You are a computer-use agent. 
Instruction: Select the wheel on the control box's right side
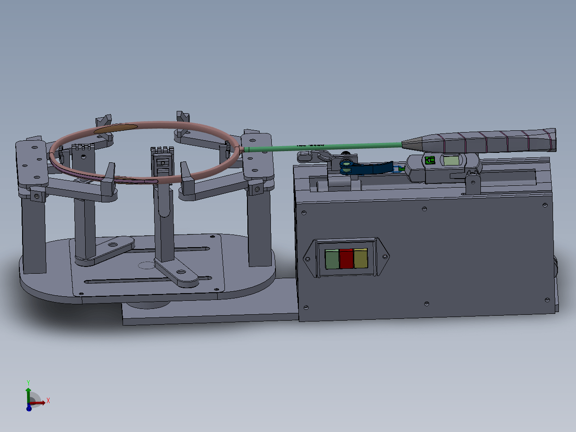tap(557, 267)
